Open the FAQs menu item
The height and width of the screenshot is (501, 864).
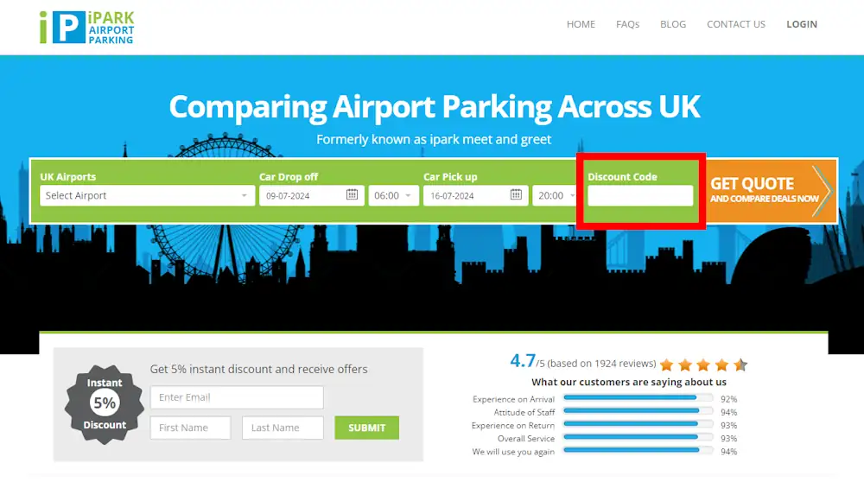tap(627, 24)
